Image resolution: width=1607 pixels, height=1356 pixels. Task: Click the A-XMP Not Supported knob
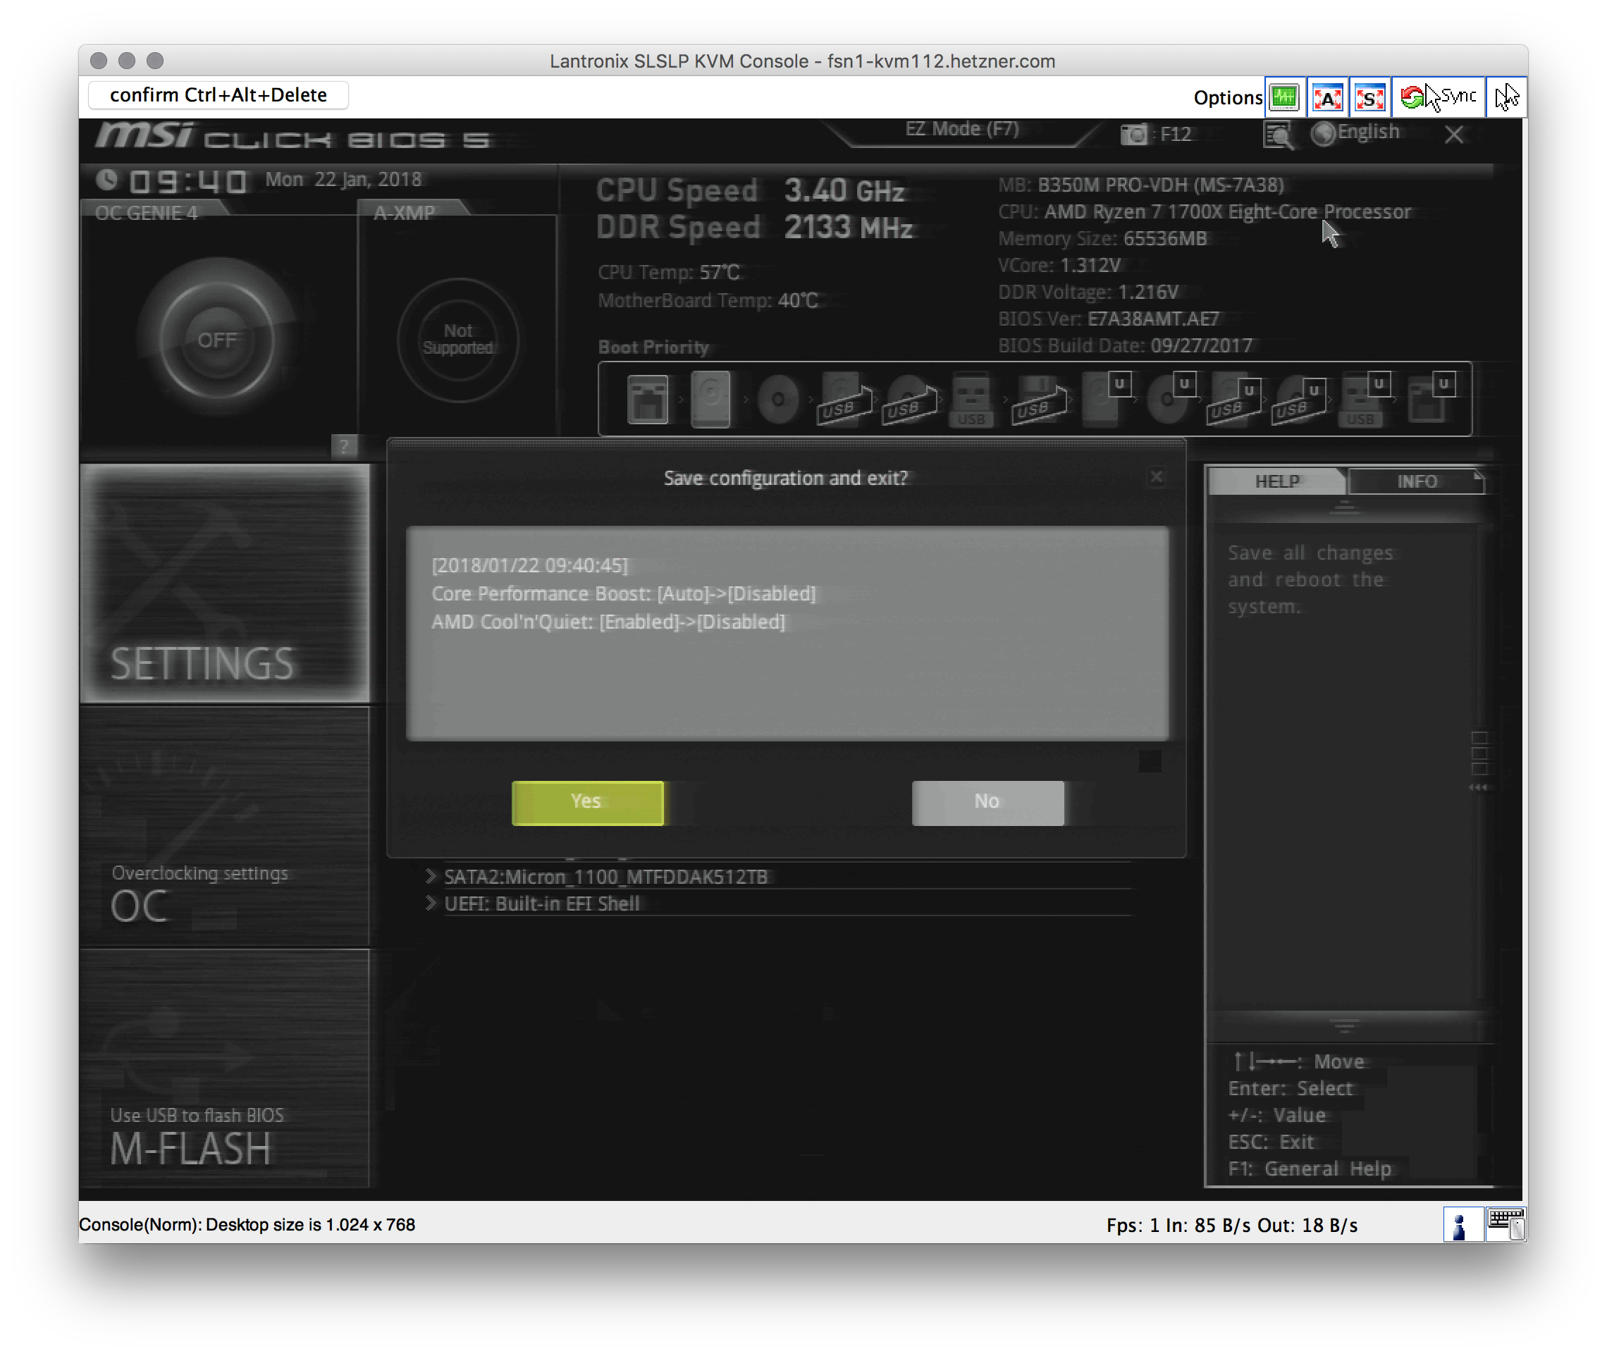tap(458, 339)
